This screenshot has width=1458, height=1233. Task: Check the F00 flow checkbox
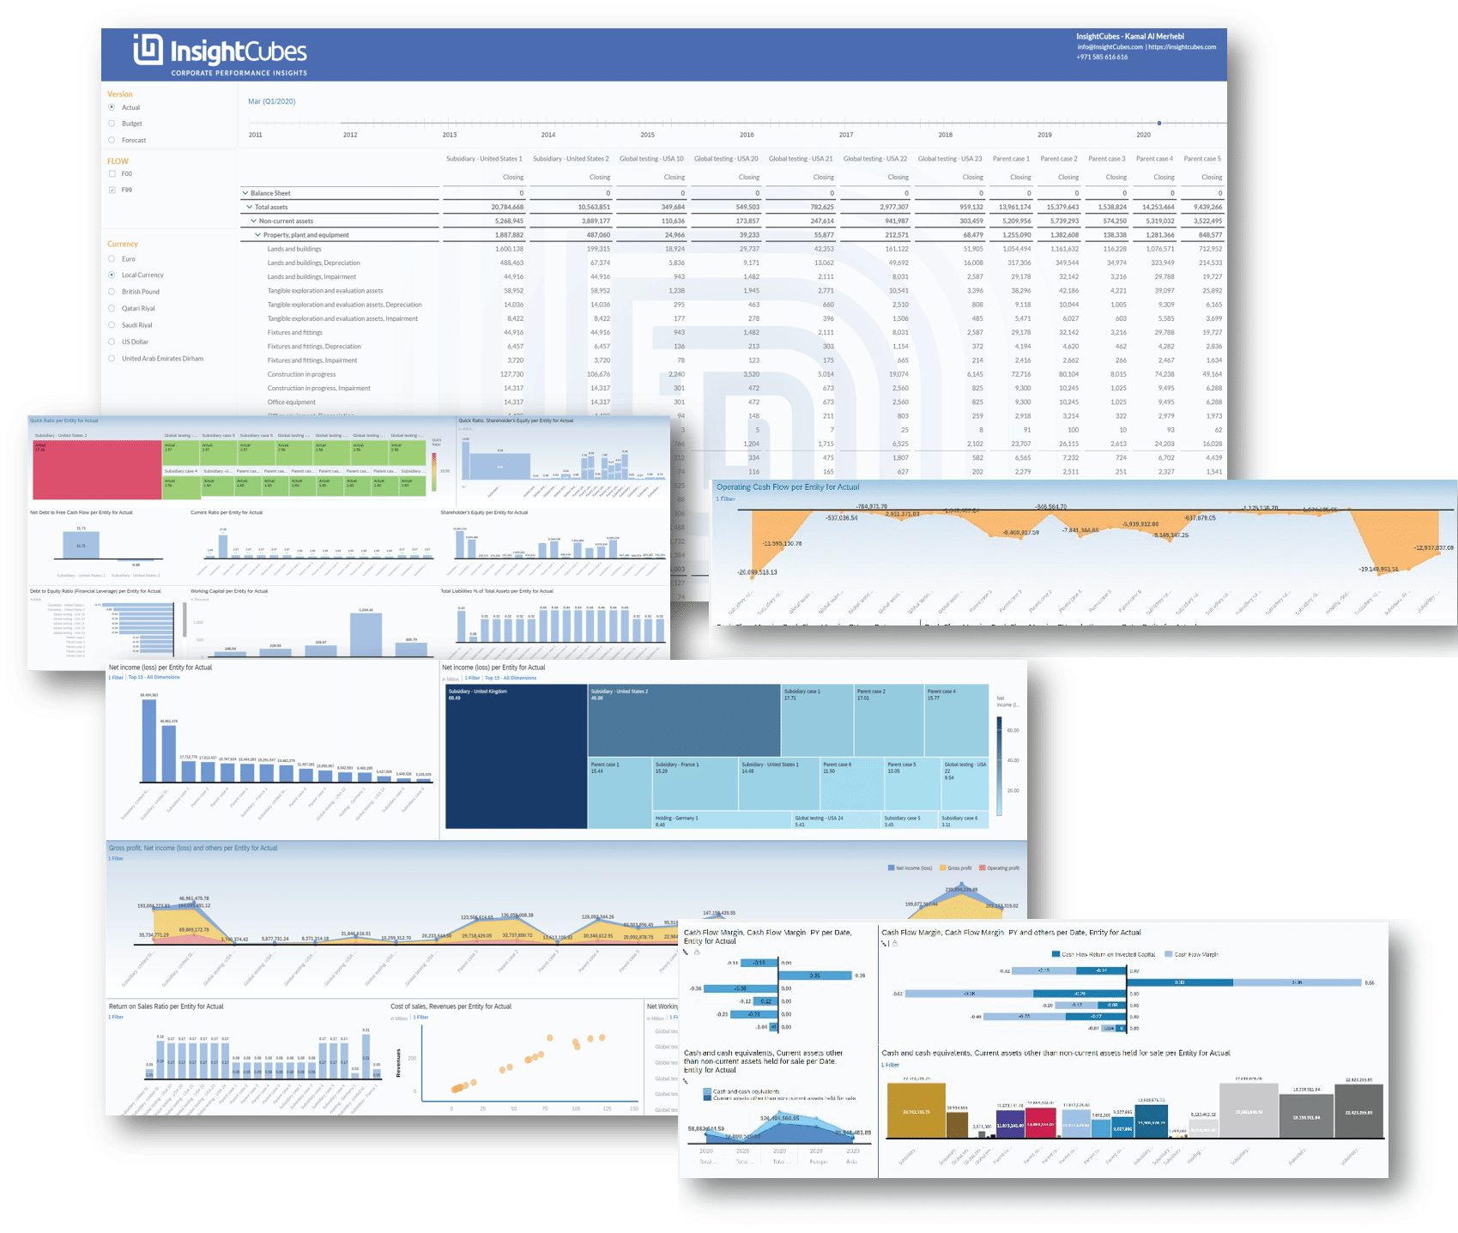point(112,173)
